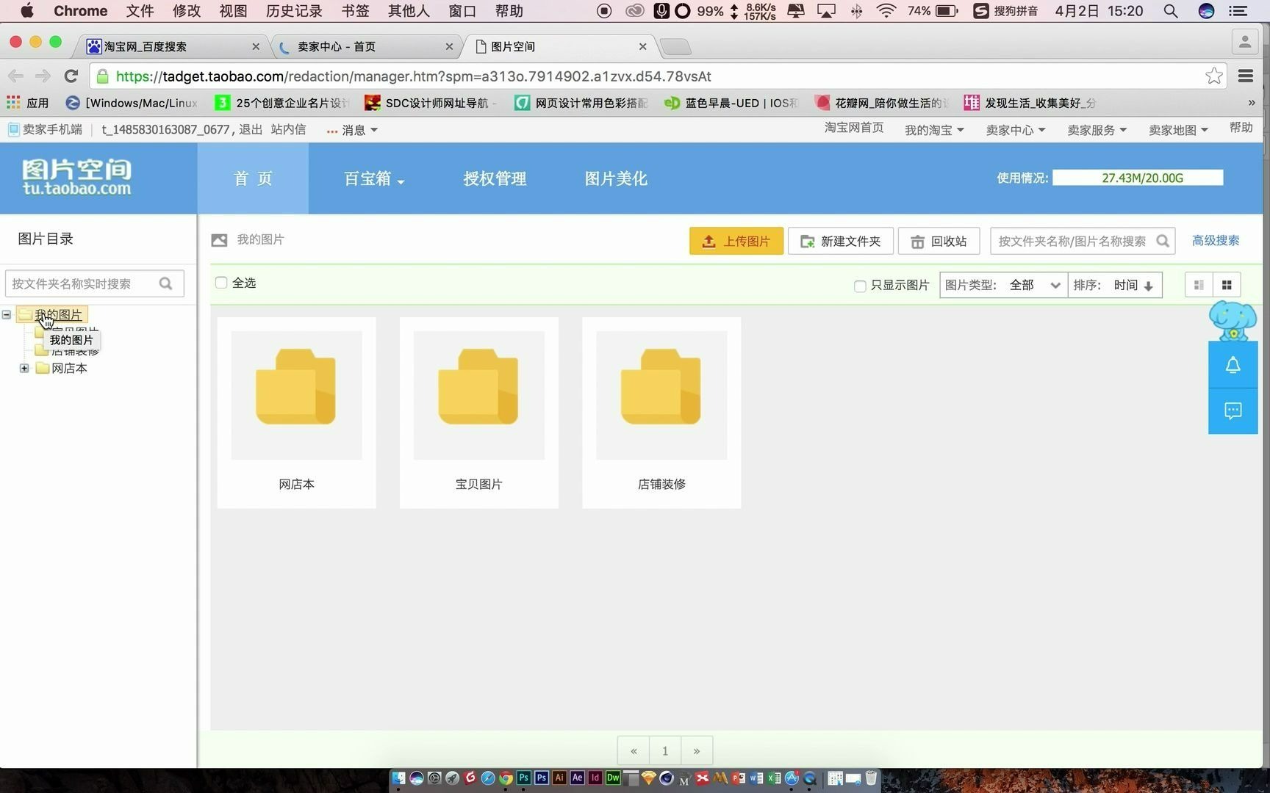Open the notification bell panel
1270x793 pixels.
point(1233,365)
